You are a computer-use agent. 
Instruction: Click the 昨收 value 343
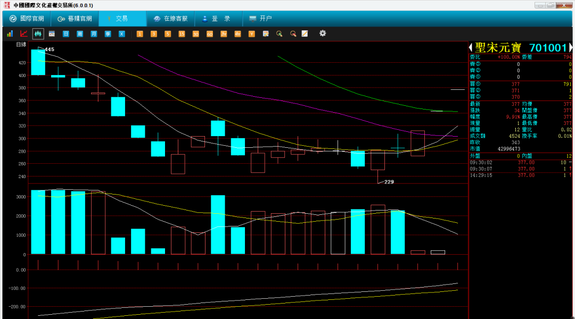[x=515, y=142]
